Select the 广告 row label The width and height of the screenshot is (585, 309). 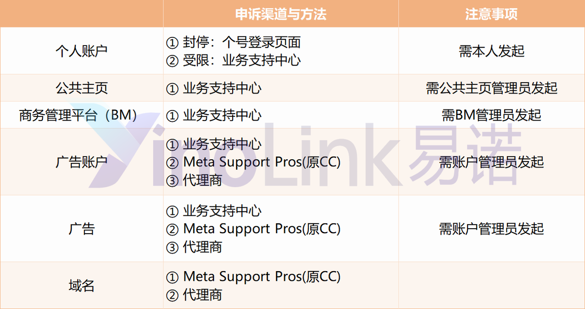tap(81, 228)
